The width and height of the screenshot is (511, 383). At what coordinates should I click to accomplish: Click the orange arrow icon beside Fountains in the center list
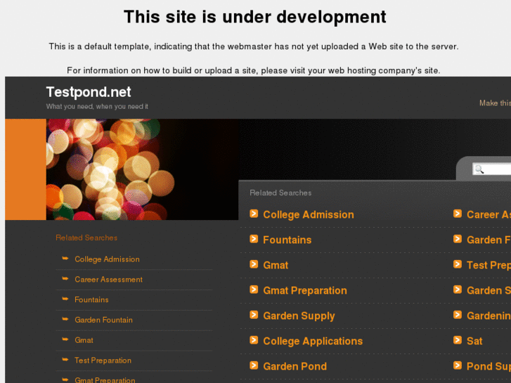tap(254, 239)
